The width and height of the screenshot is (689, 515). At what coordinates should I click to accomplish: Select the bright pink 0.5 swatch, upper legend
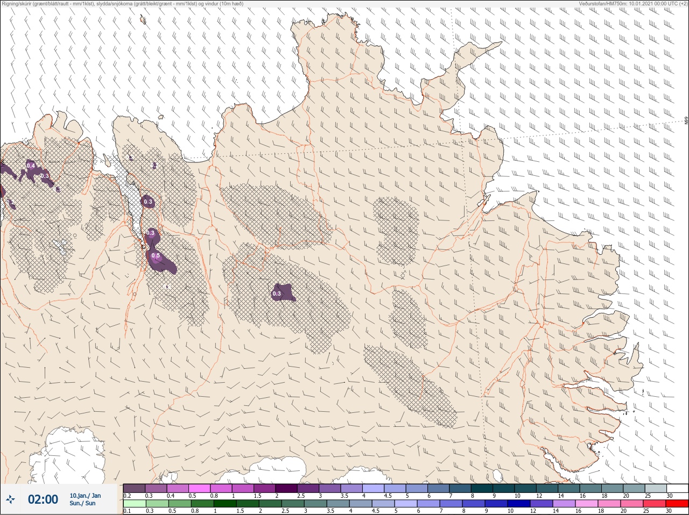pyautogui.click(x=200, y=488)
